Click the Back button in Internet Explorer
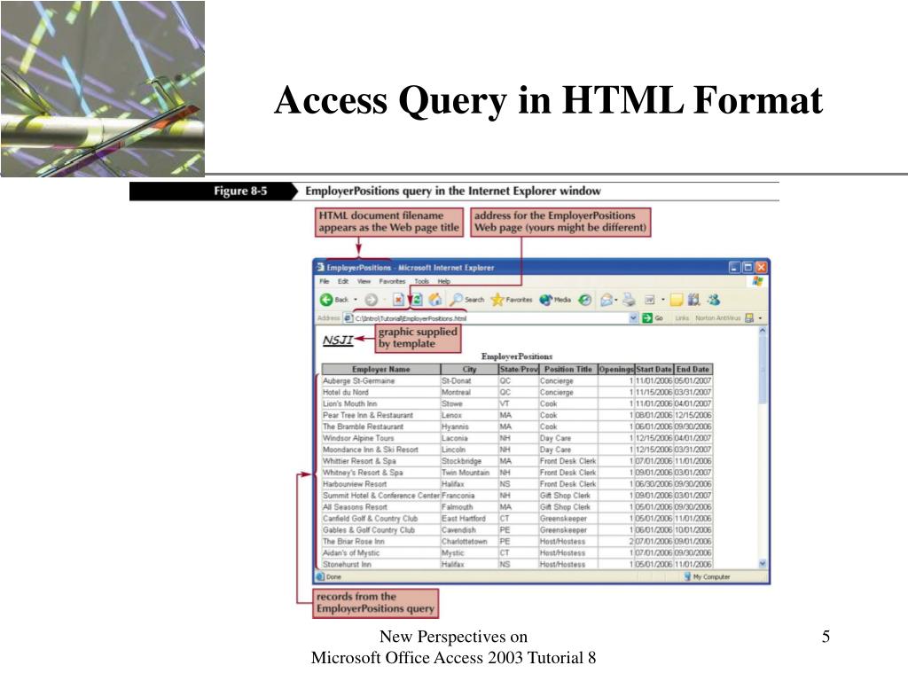The width and height of the screenshot is (908, 681). point(333,300)
